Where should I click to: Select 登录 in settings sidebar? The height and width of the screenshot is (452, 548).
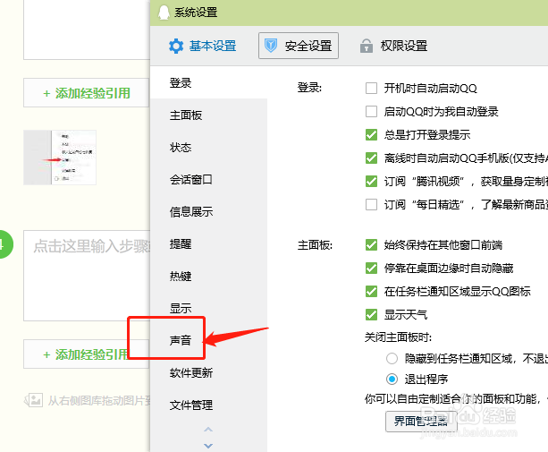coord(208,83)
